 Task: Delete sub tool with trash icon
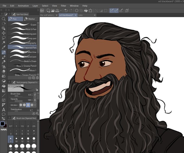point(37,78)
